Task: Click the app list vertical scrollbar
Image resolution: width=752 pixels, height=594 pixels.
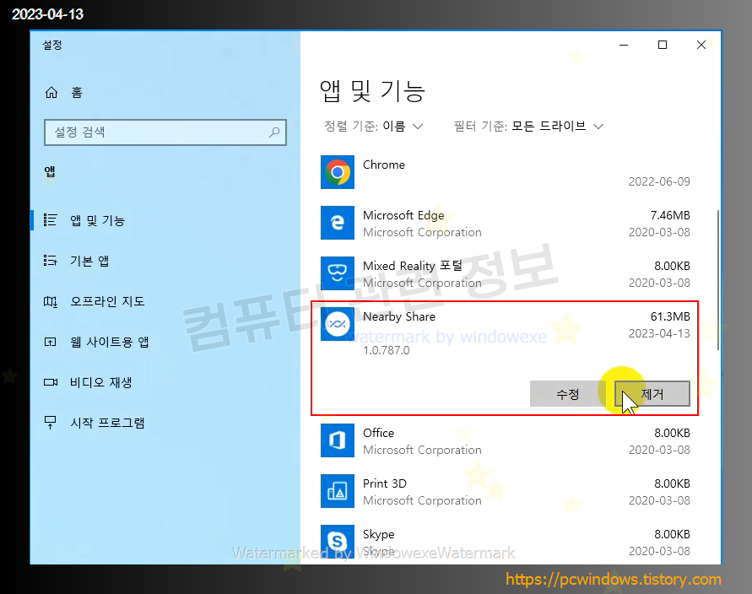Action: coord(718,279)
